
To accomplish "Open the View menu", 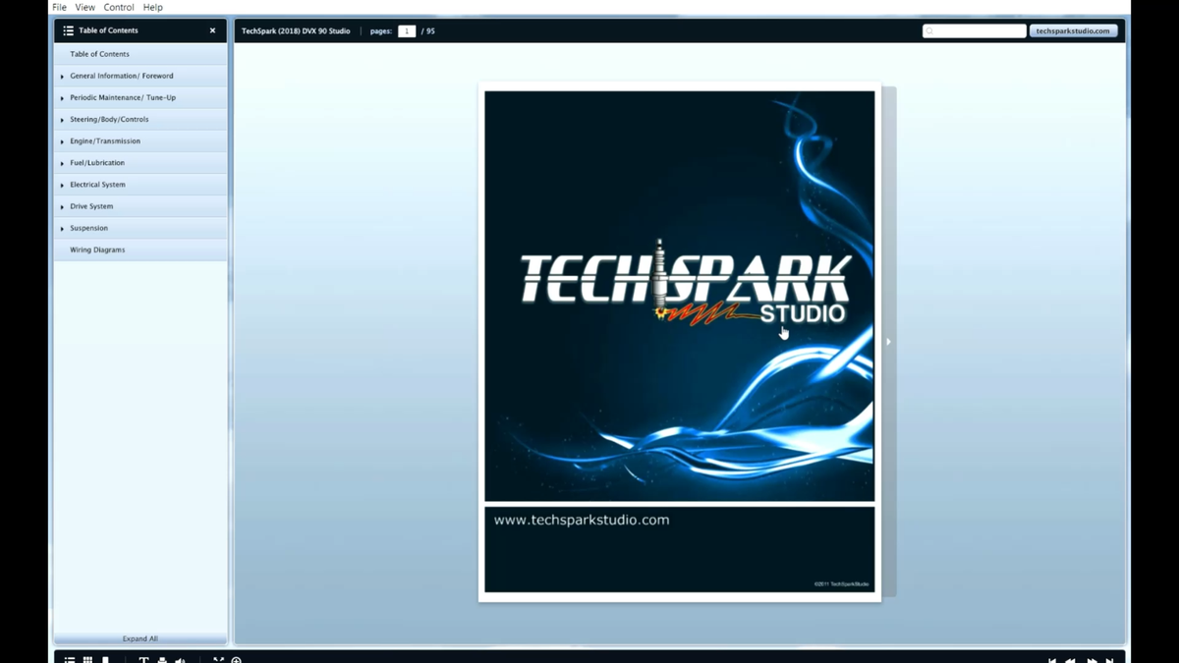I will (85, 7).
